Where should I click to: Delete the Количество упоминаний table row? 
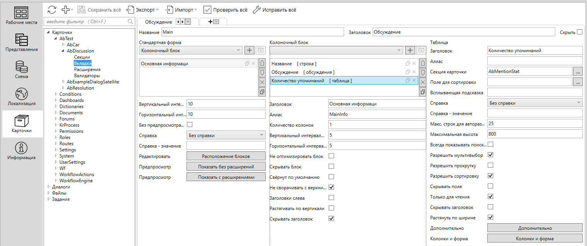pos(414,80)
